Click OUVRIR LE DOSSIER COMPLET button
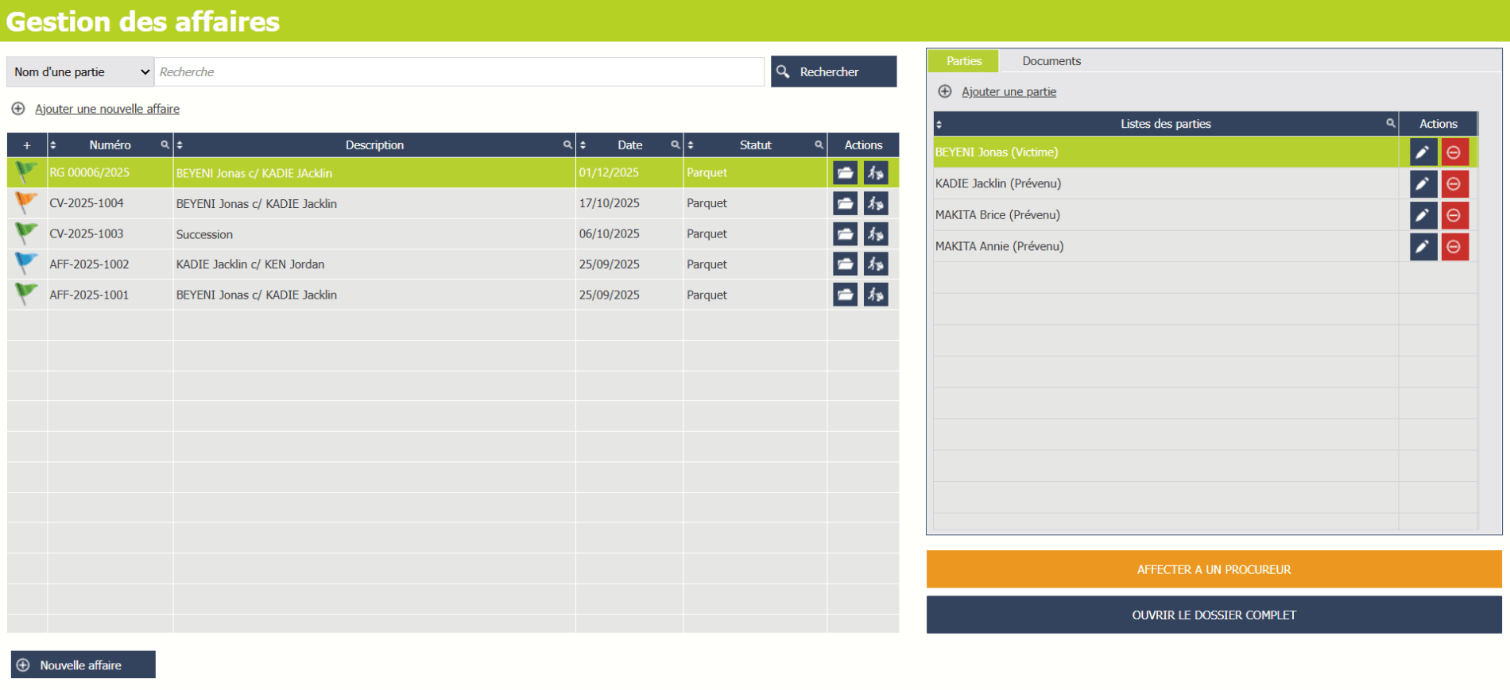The height and width of the screenshot is (690, 1510). coord(1214,615)
